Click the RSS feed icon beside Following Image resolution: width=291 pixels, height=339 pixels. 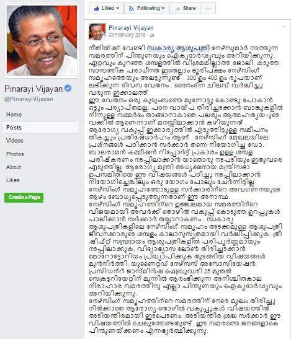pos(132,9)
